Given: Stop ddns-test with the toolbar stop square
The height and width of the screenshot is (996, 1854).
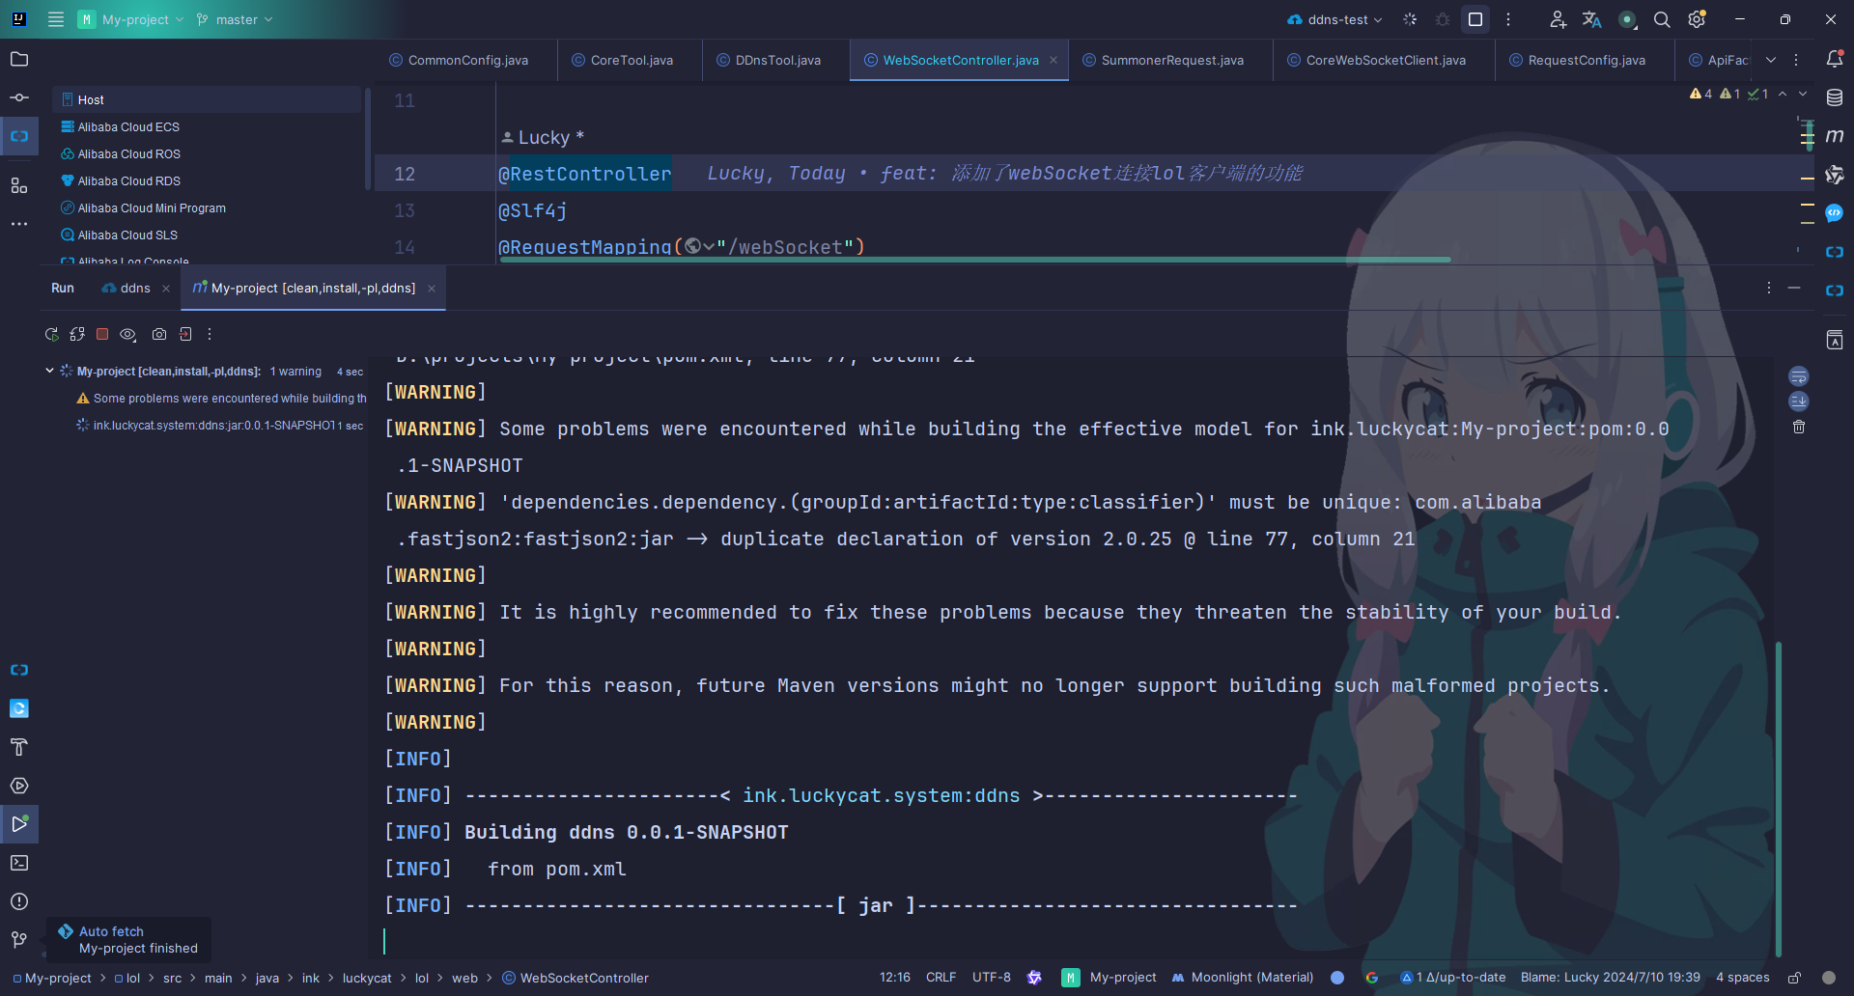Looking at the screenshot, I should [x=1475, y=19].
